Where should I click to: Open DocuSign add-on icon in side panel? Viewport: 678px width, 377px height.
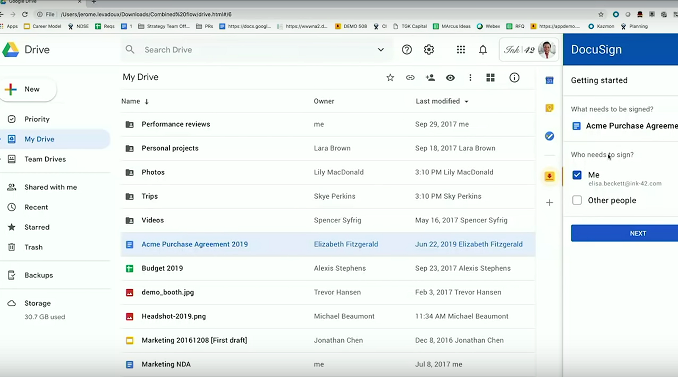click(550, 176)
